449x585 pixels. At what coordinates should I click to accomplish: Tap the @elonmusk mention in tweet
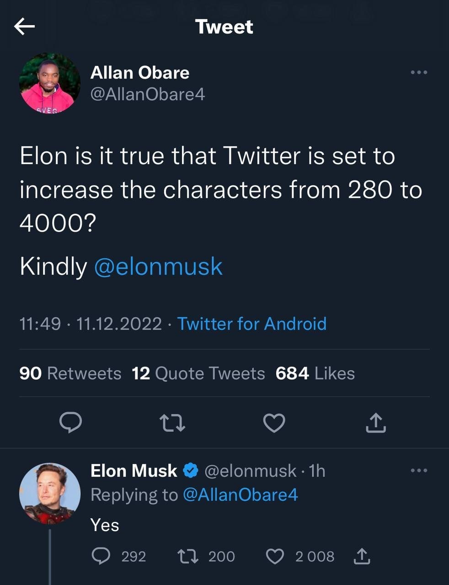click(x=158, y=266)
